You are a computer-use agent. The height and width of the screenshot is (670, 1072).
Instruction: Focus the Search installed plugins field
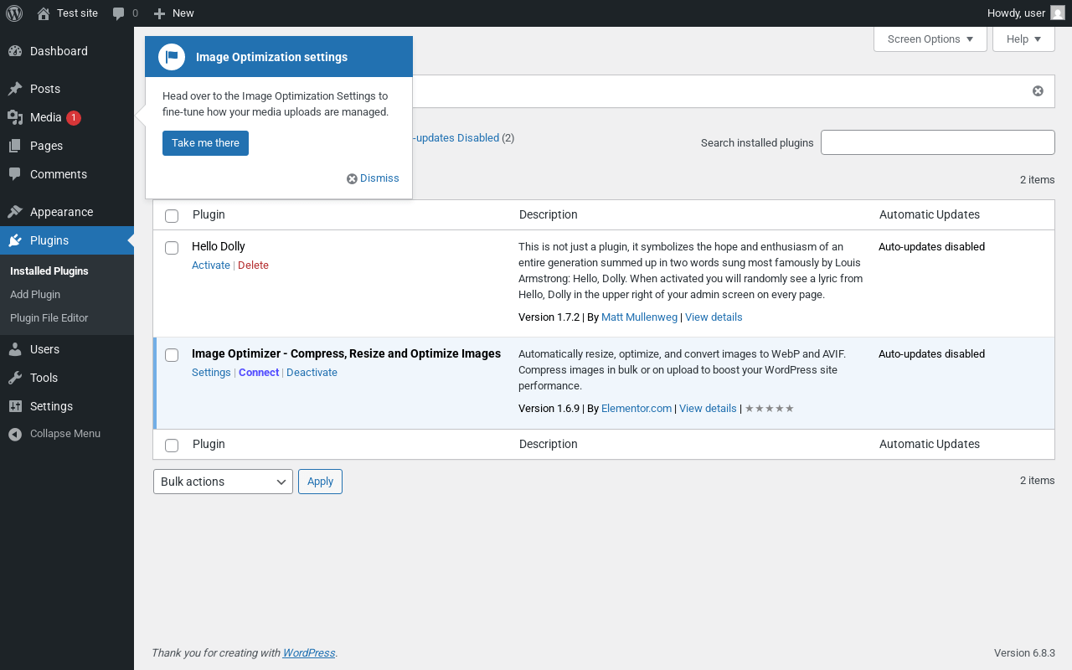(x=937, y=142)
